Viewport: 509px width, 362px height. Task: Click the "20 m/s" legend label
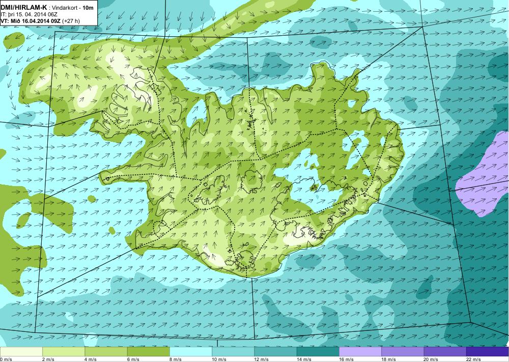(x=431, y=359)
